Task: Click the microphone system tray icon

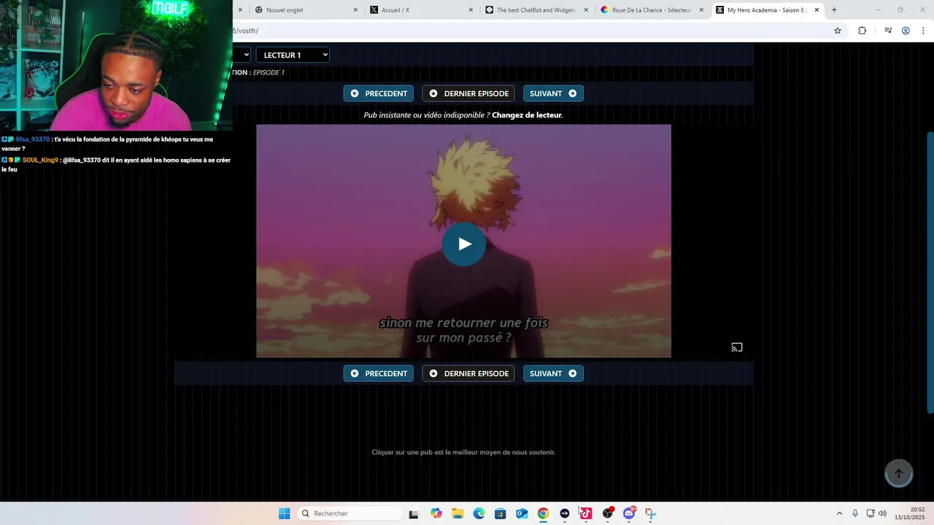Action: 855,513
